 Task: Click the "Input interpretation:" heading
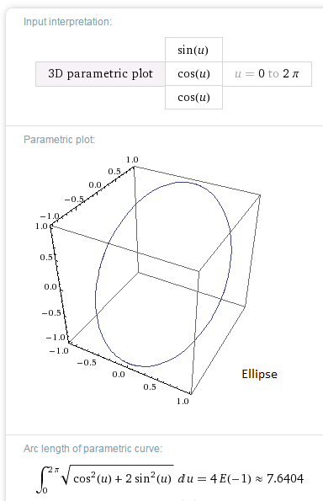[67, 22]
